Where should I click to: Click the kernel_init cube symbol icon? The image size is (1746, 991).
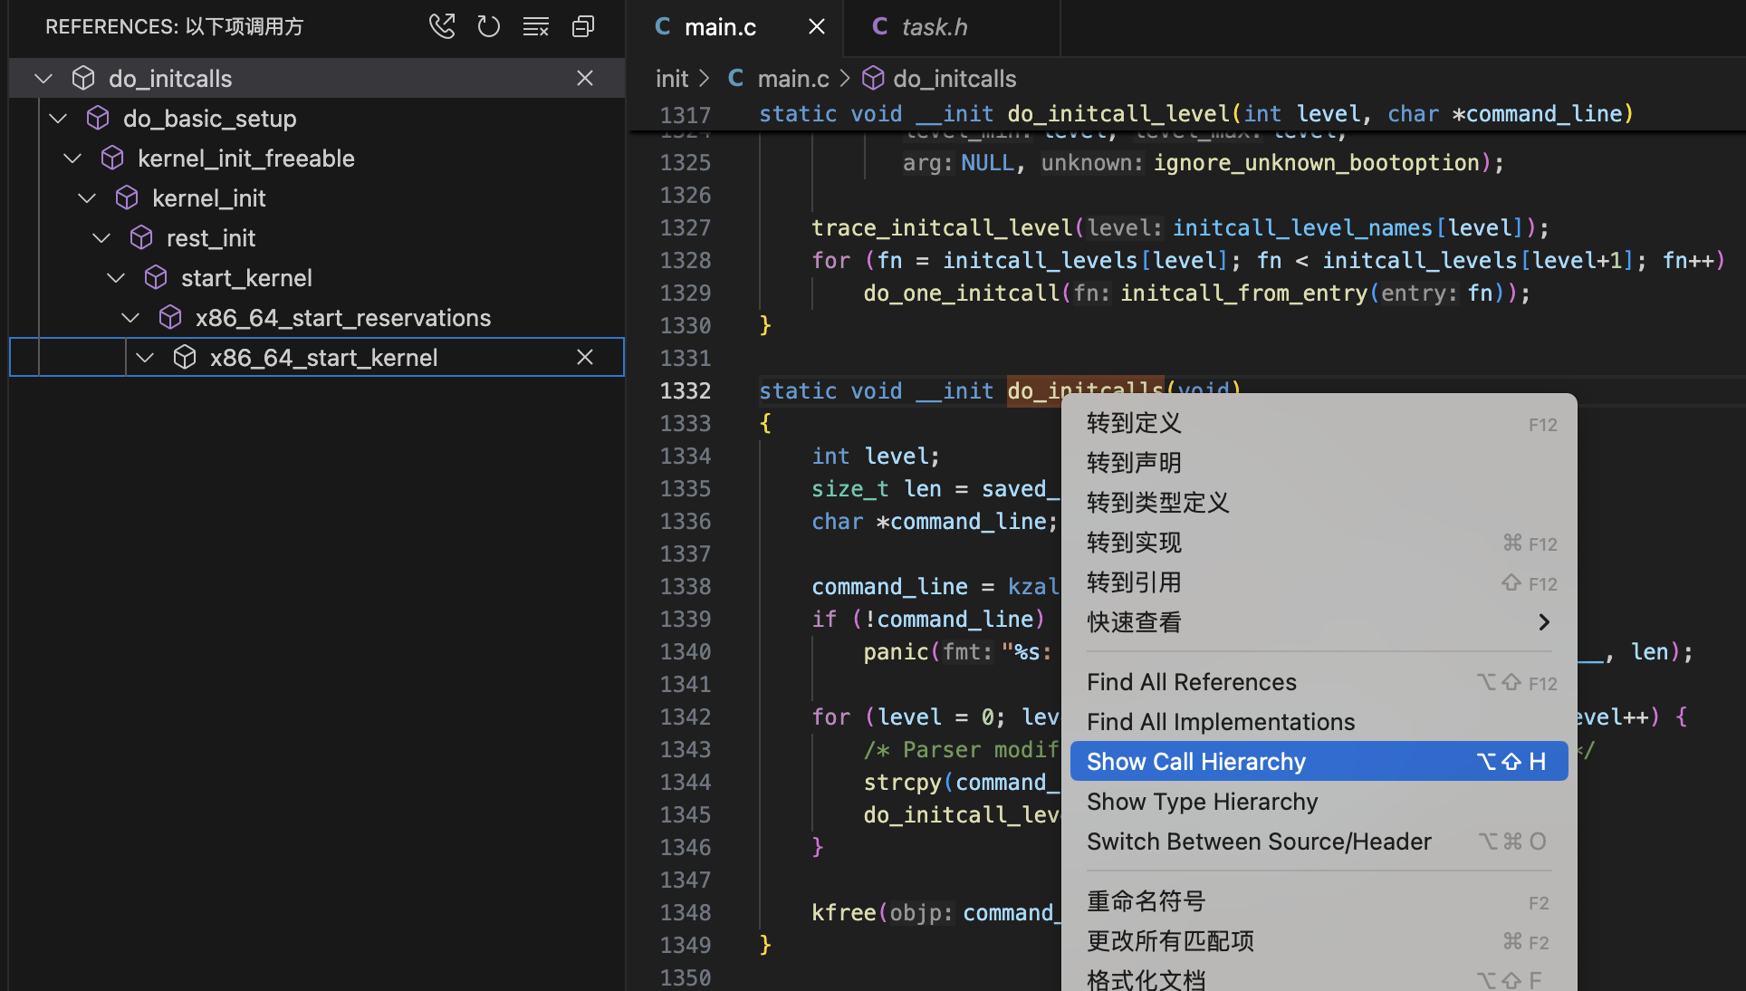coord(127,198)
